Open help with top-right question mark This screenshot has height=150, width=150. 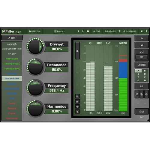(x=146, y=31)
